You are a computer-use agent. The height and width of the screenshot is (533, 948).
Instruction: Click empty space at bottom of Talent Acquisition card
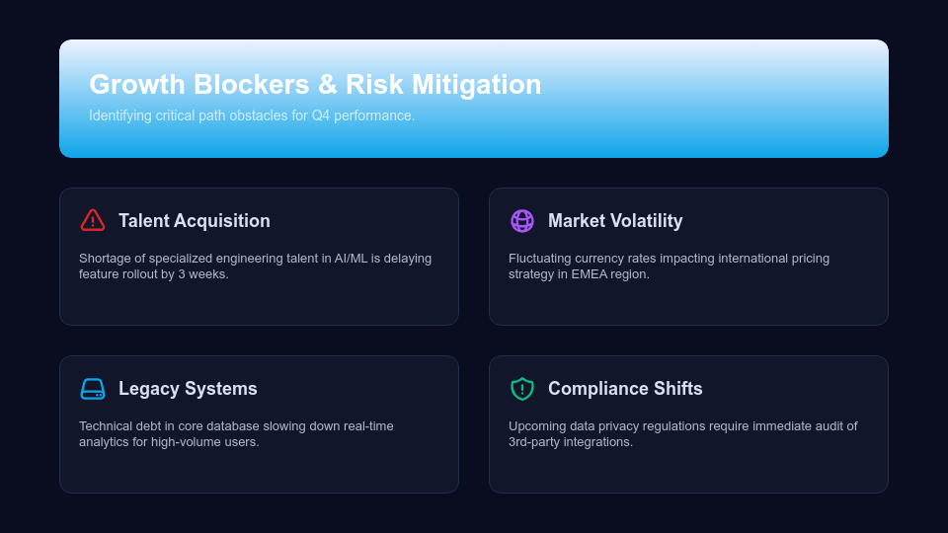coord(259,305)
